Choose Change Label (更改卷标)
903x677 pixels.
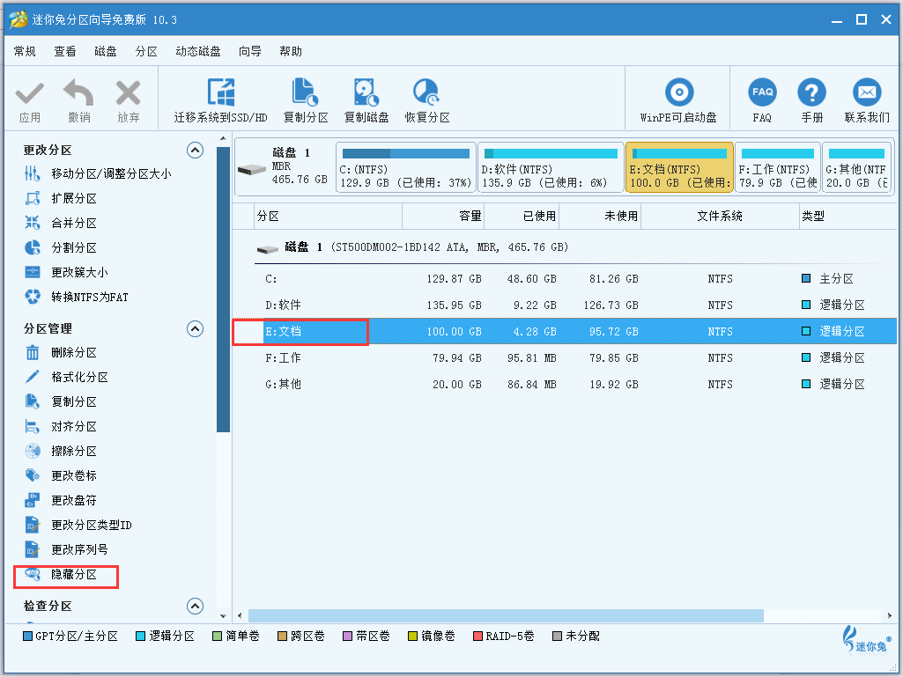click(x=61, y=475)
